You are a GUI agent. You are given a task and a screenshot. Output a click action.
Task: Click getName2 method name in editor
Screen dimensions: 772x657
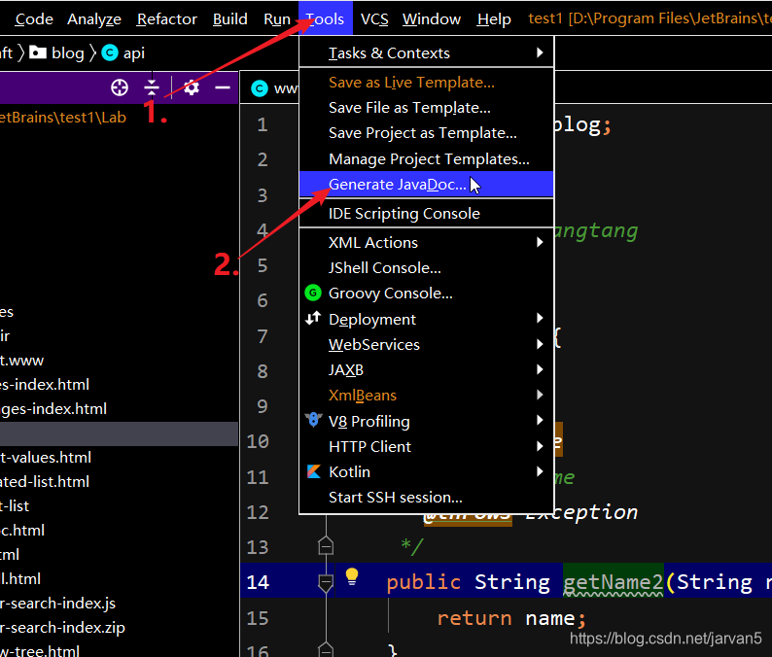point(614,583)
